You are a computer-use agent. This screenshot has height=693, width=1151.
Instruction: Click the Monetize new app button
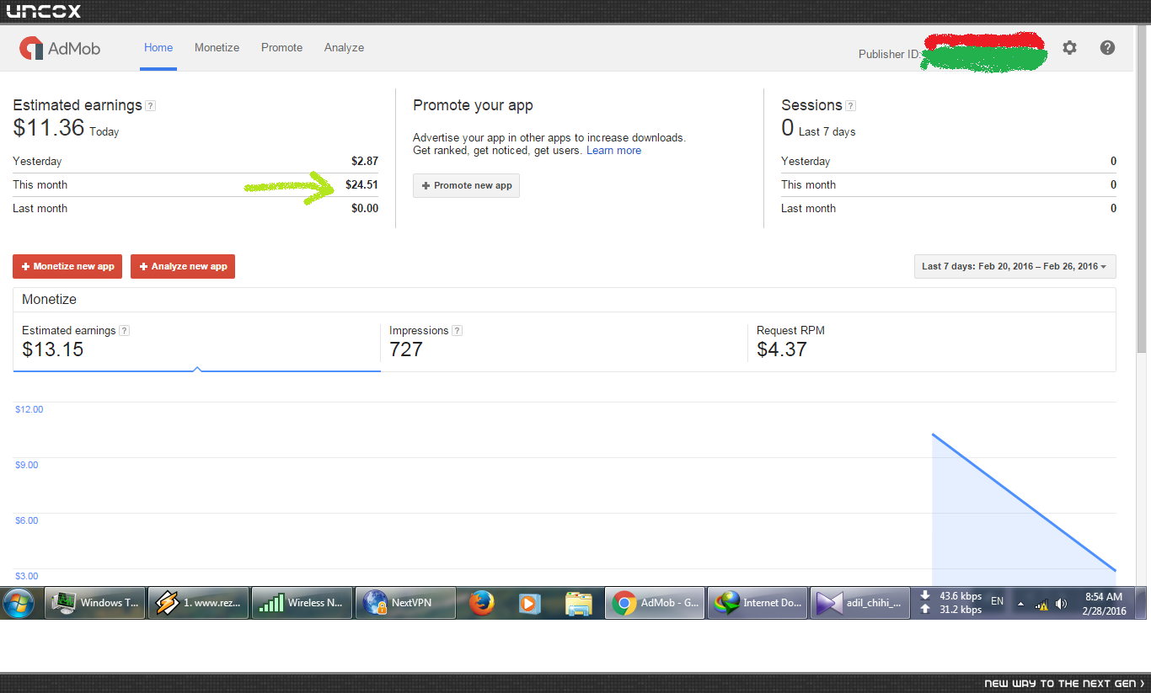67,266
